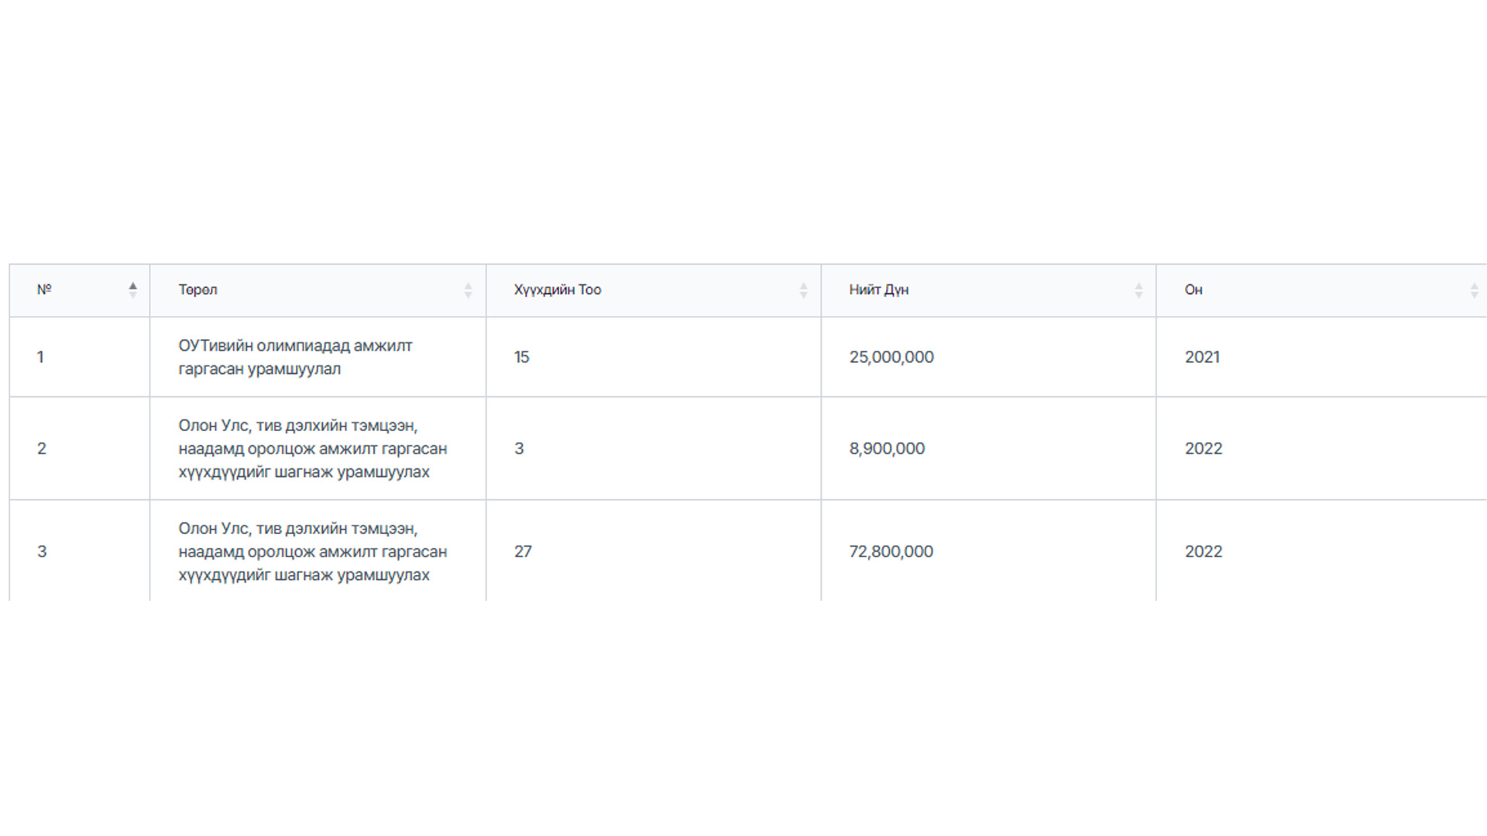1487x836 pixels.
Task: Click the Он header label
Action: (x=1193, y=290)
